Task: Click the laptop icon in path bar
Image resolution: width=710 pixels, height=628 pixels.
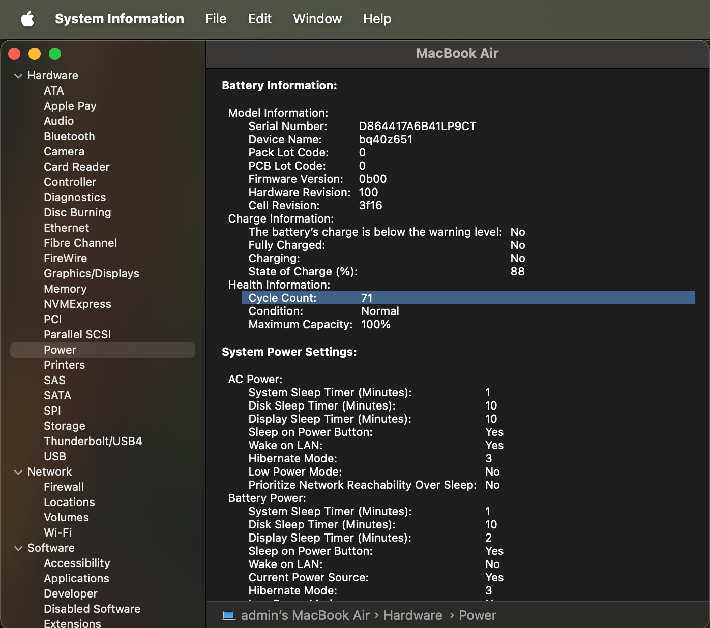Action: click(x=229, y=615)
